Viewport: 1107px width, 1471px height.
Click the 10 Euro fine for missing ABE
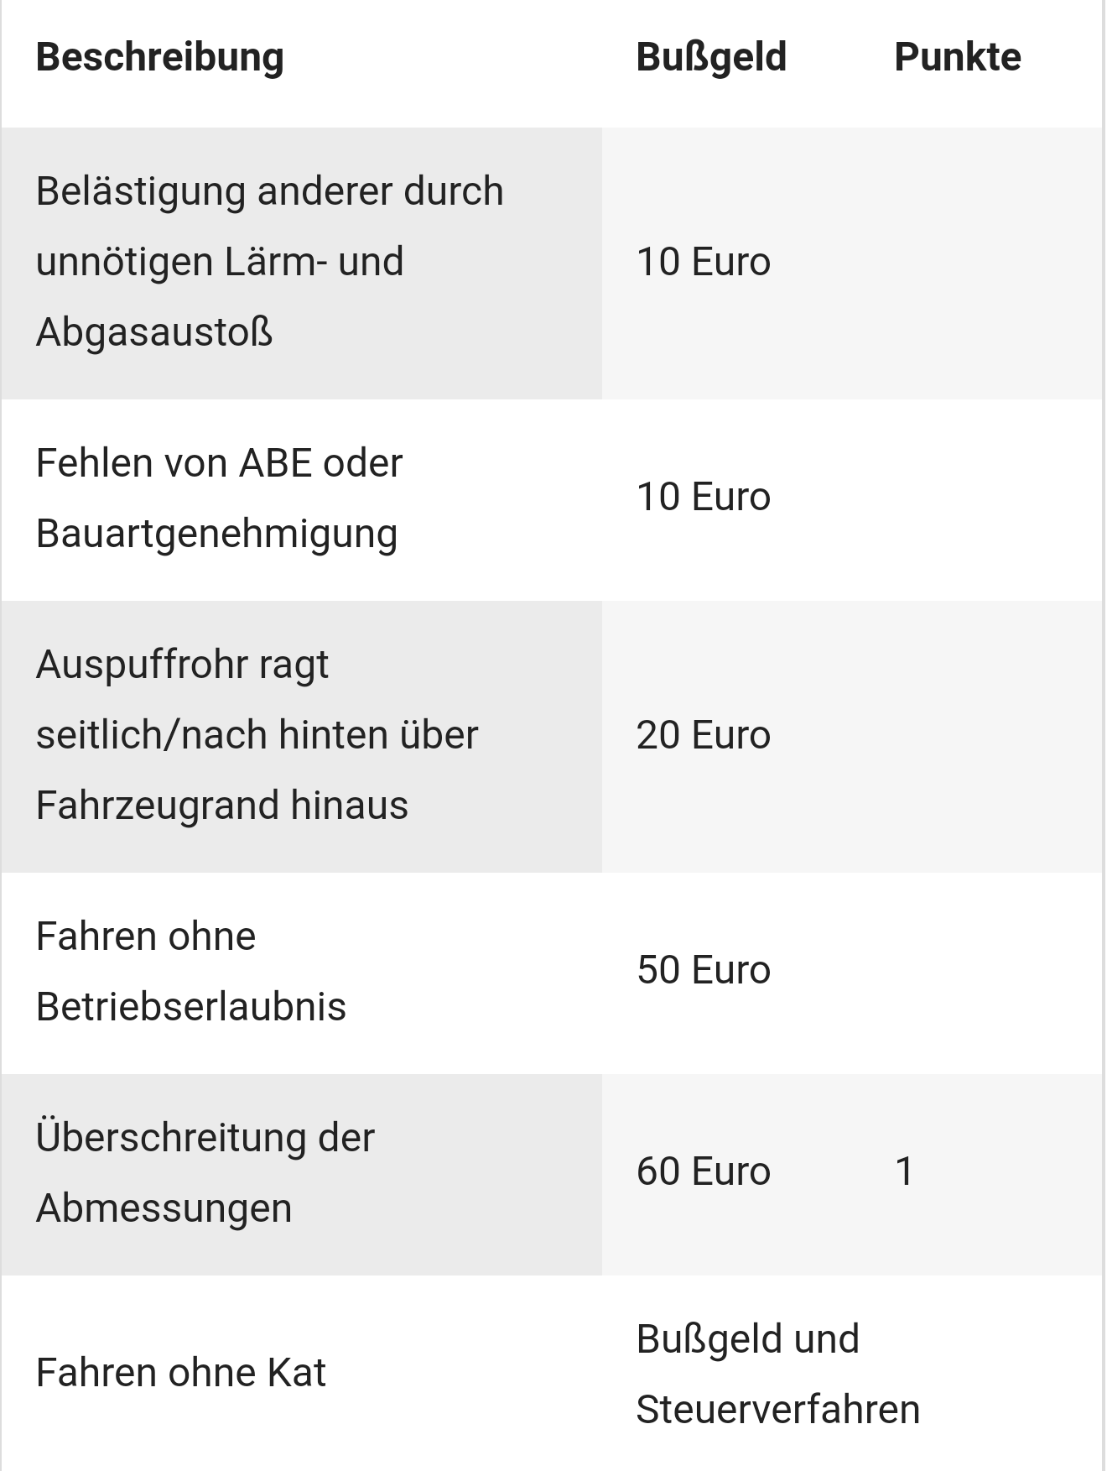(x=703, y=497)
